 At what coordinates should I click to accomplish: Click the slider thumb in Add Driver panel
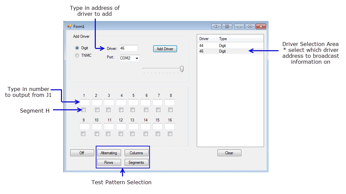pyautogui.click(x=182, y=69)
